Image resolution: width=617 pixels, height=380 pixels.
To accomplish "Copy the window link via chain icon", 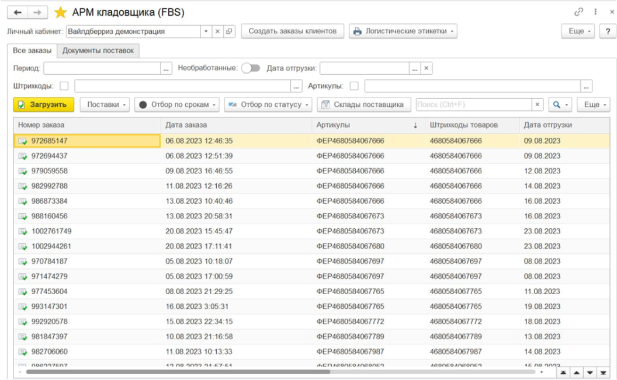I will [x=578, y=12].
